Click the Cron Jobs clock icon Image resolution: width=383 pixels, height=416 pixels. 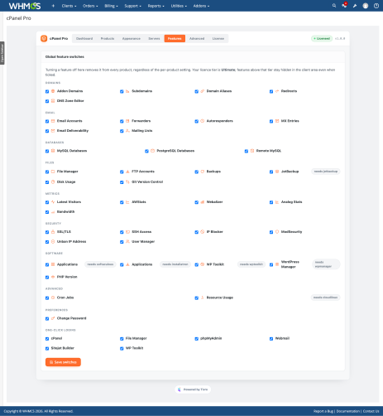[53, 297]
